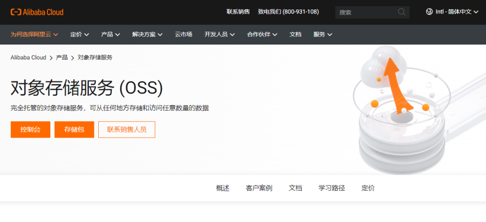This screenshot has height=222, width=486.
Task: Click the 存储包 button
Action: [x=75, y=129]
